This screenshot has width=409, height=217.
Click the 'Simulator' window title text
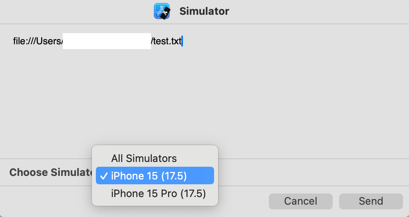[204, 11]
